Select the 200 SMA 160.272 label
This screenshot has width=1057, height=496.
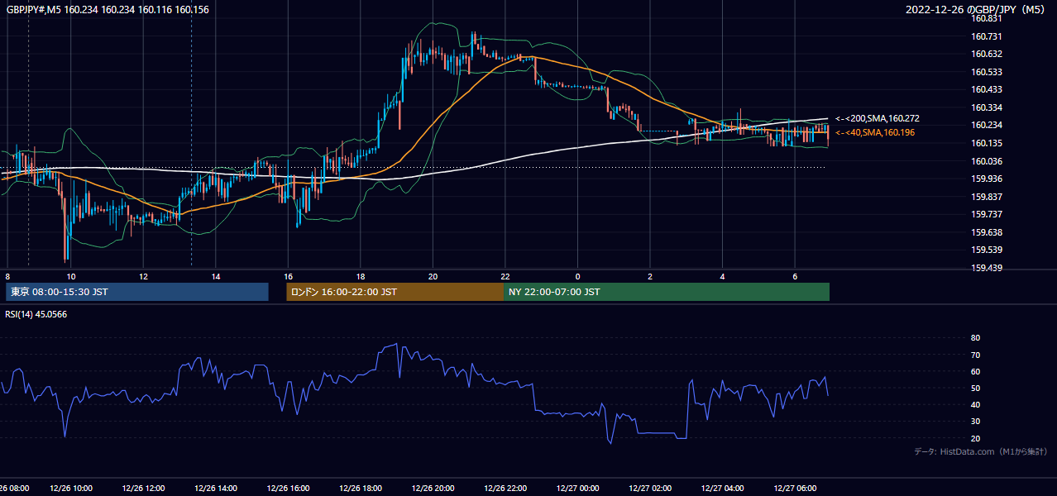click(x=877, y=119)
